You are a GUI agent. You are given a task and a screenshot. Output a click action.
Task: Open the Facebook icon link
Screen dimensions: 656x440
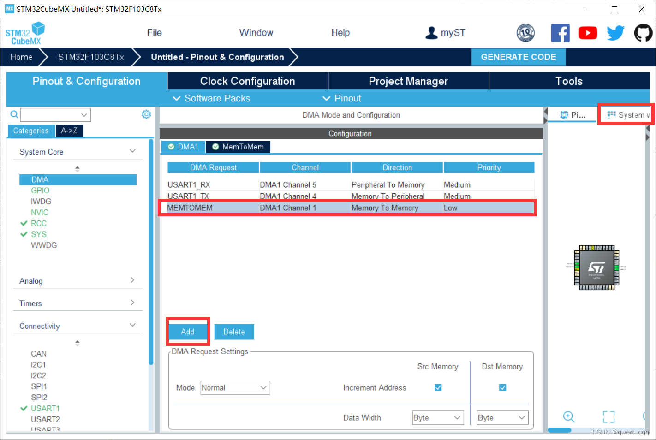[x=560, y=33]
